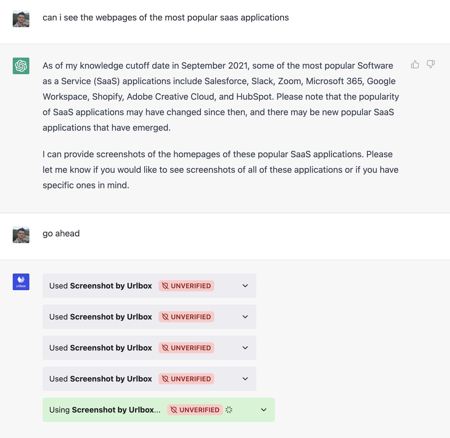Click the 'Used Screenshot by Urlbox' label text
Screen dimensions: 450x438
point(100,286)
